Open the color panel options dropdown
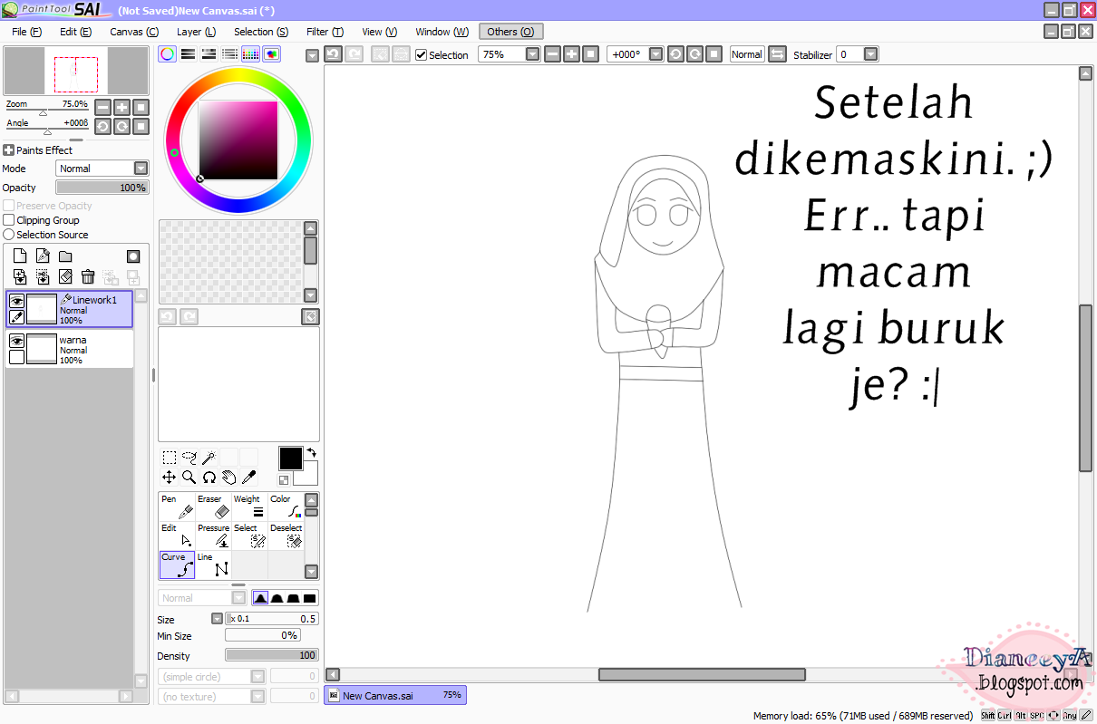1097x724 pixels. (312, 55)
